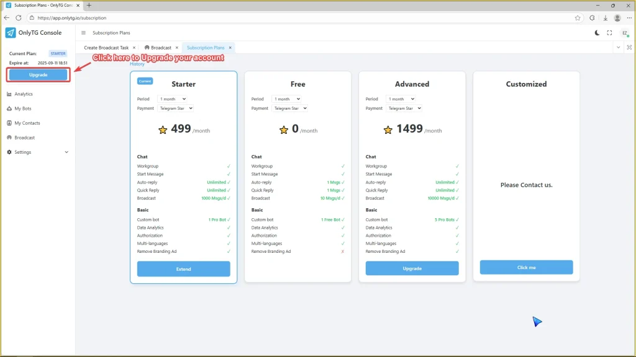Screen dimensions: 636x357
Task: Click the red X for Free Remove Branding Ad
Action: 343,252
